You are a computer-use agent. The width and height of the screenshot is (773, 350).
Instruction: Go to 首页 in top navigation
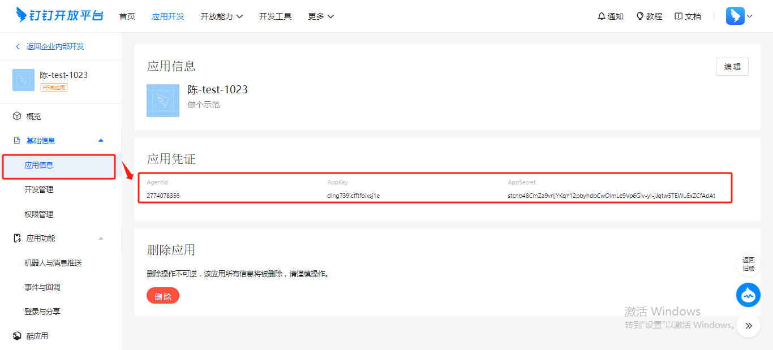[127, 16]
